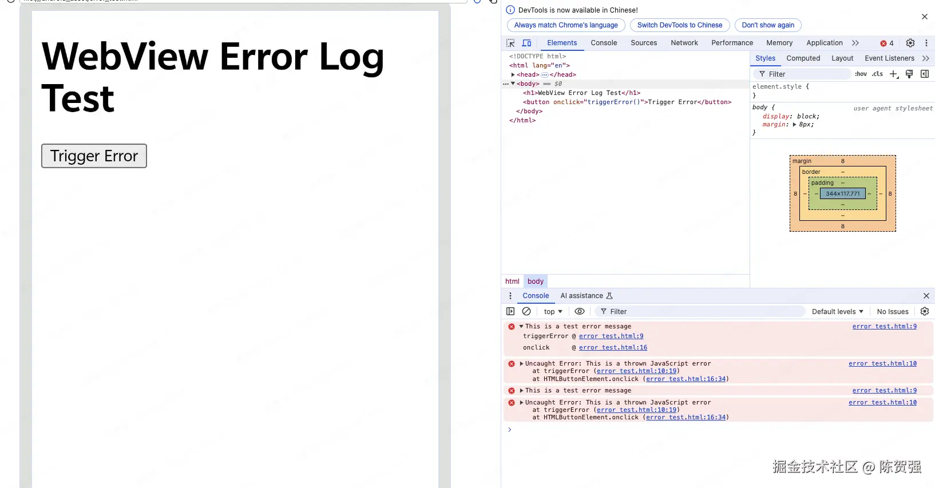
Task: Toggle computed styles sidebar icon
Action: click(x=925, y=74)
